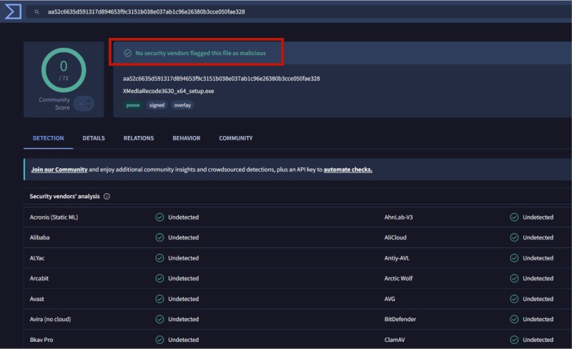Click the ALYac vendor name

[37, 258]
